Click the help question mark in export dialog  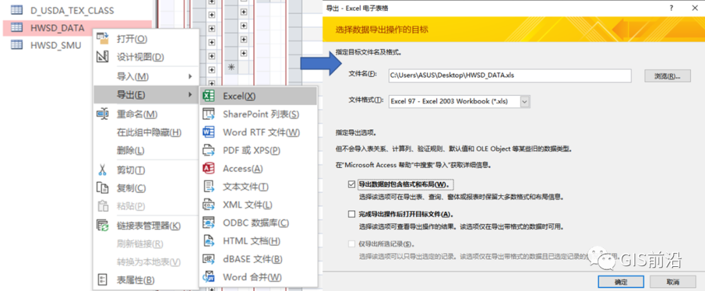pyautogui.click(x=671, y=8)
